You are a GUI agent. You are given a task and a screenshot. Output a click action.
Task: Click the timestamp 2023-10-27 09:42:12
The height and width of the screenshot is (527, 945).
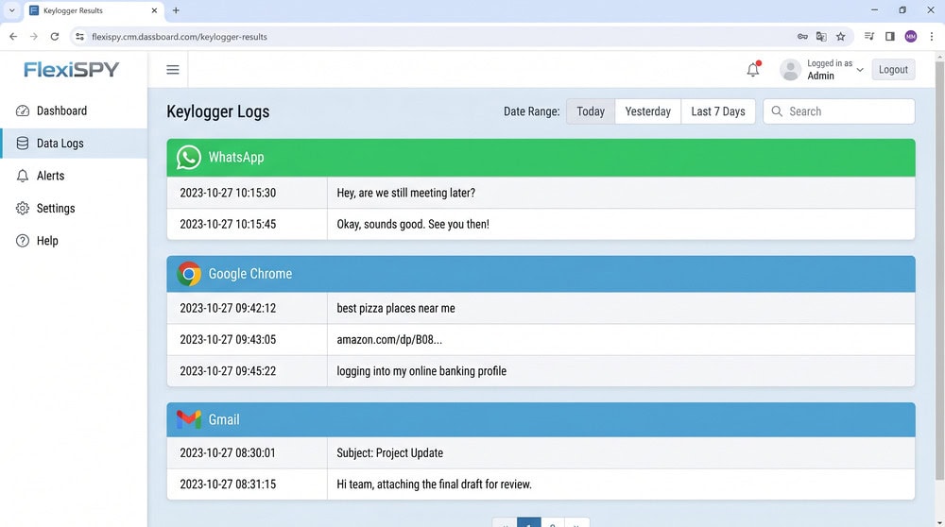tap(228, 309)
